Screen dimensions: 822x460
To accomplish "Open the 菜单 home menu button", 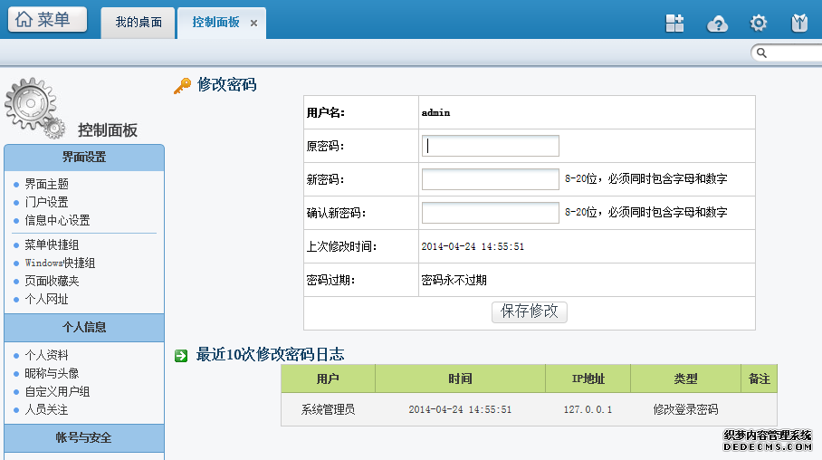I will tap(47, 19).
